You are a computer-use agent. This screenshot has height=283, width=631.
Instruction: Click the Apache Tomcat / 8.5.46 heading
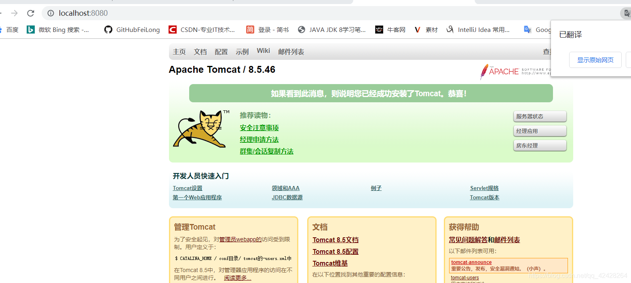click(222, 70)
